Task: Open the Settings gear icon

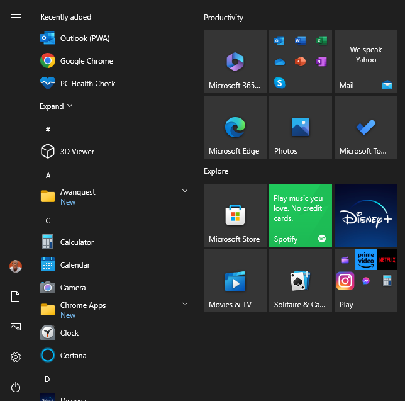Action: (x=16, y=357)
